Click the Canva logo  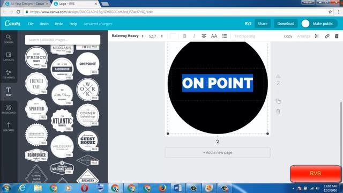(x=12, y=23)
